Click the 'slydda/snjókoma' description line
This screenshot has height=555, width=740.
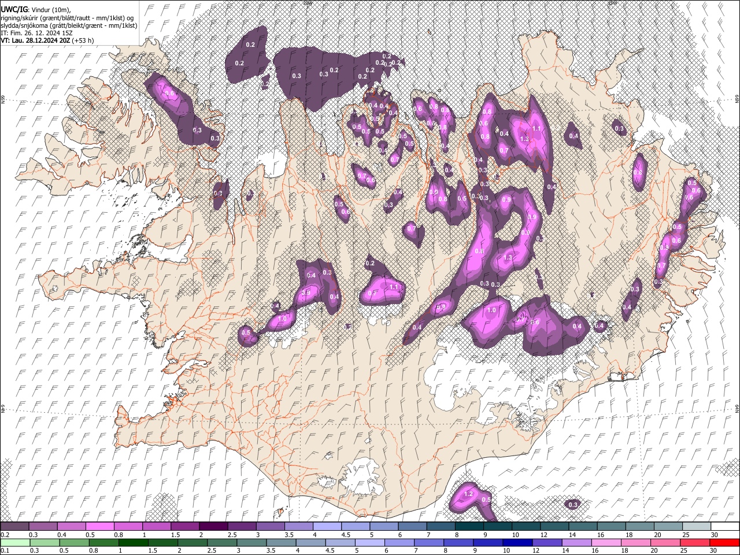pyautogui.click(x=69, y=25)
